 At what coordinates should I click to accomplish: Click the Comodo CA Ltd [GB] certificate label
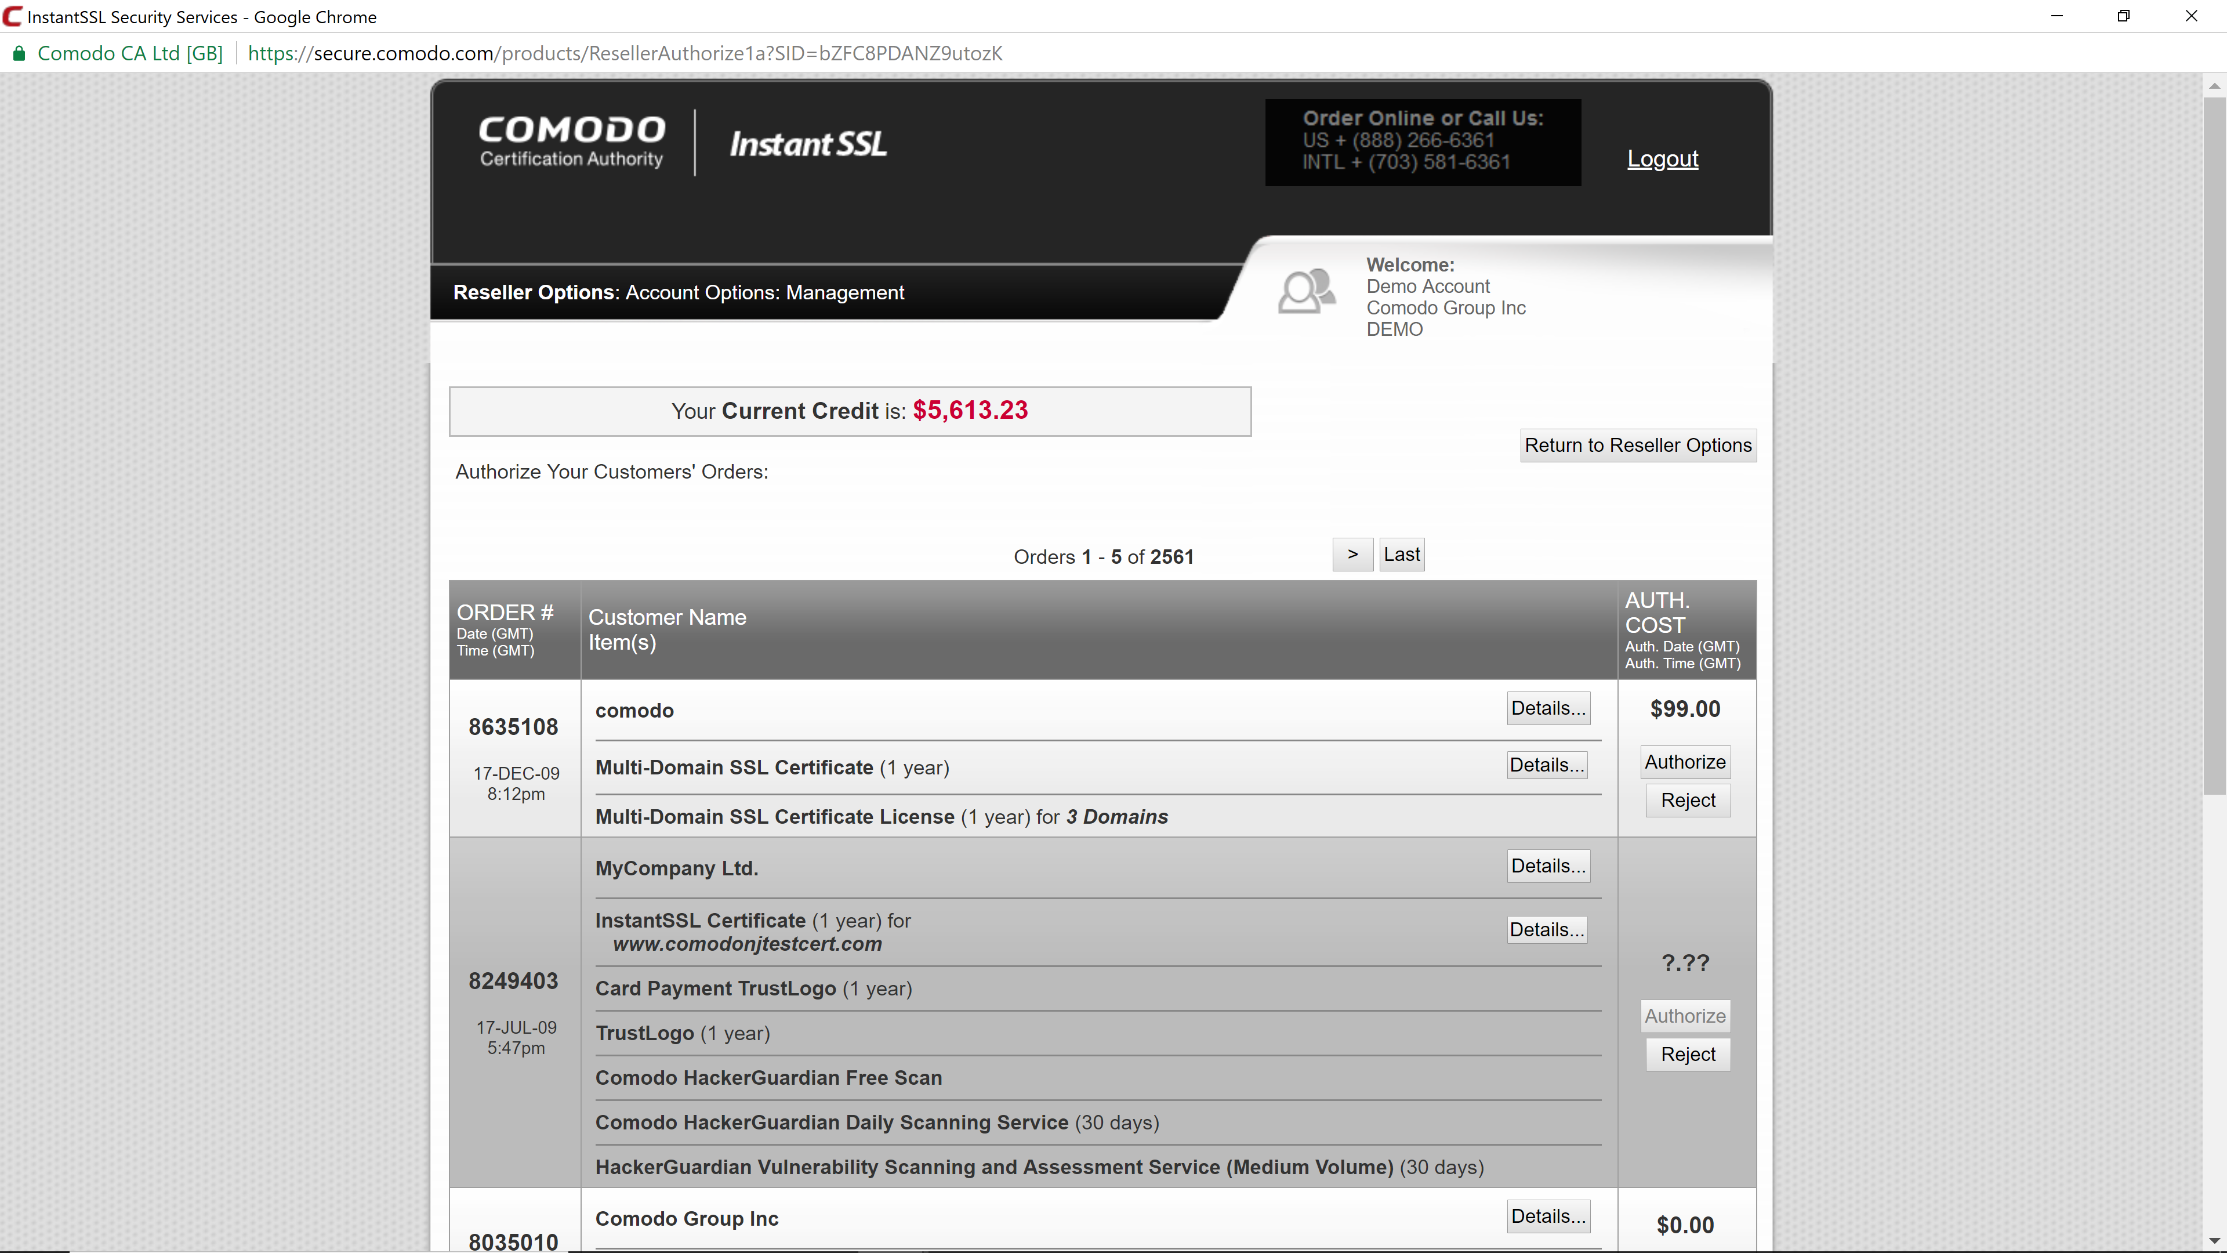[x=130, y=53]
